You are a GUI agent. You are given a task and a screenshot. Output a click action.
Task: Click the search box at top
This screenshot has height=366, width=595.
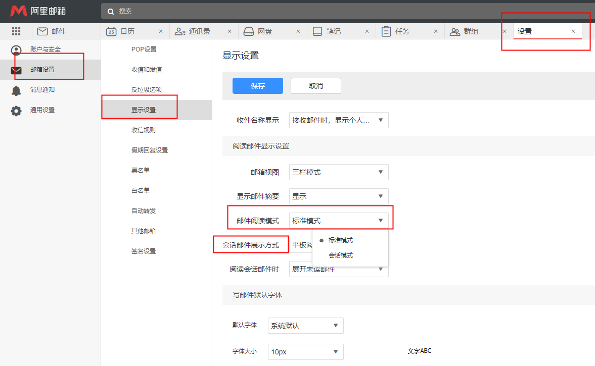pyautogui.click(x=303, y=11)
